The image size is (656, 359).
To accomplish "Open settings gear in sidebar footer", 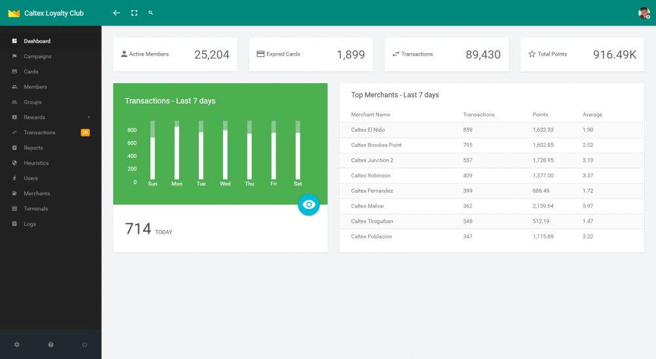I will click(x=17, y=345).
